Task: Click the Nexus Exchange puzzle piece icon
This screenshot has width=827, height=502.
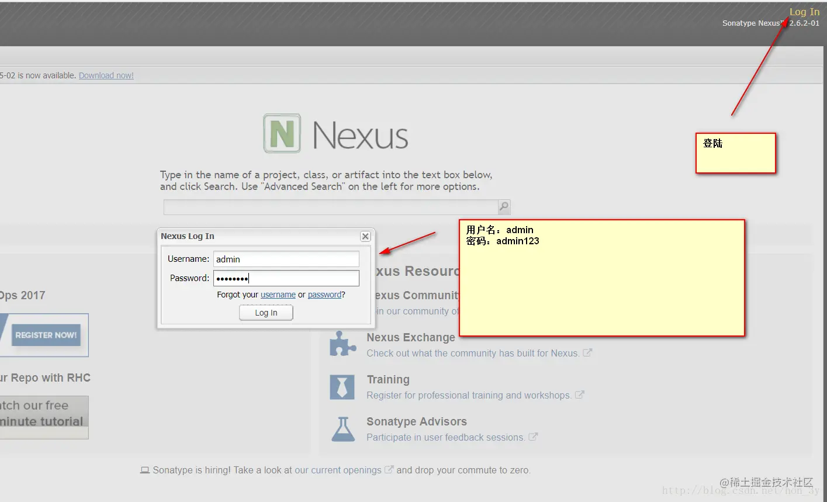Action: (x=342, y=344)
